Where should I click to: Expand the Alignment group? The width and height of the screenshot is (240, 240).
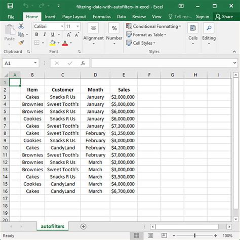(93, 34)
